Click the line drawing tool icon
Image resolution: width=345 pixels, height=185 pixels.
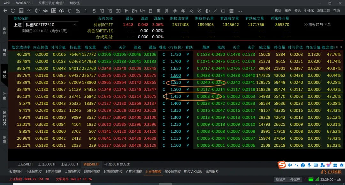coord(215,11)
